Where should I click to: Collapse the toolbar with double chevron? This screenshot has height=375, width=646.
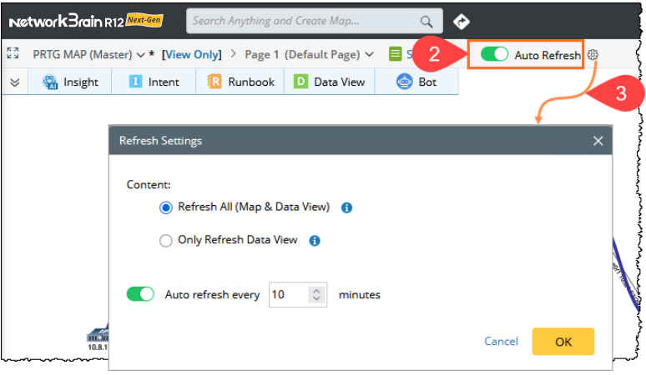click(x=14, y=82)
